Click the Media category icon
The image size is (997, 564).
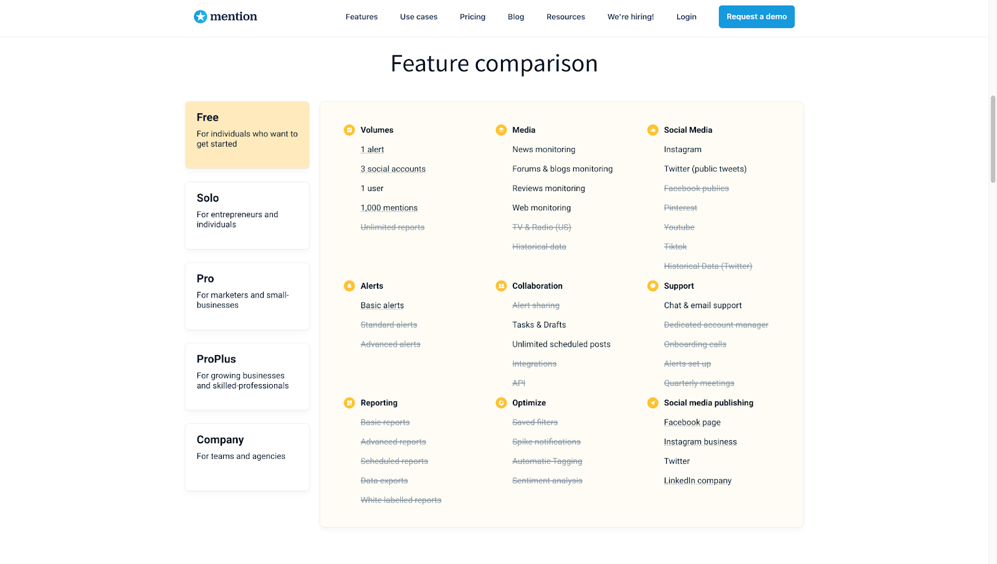pyautogui.click(x=501, y=130)
